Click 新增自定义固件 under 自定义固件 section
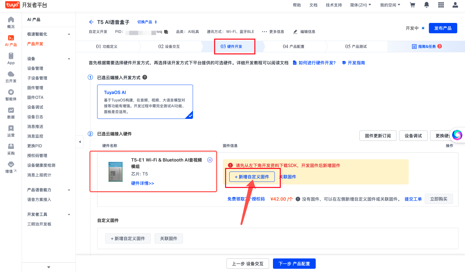Viewport: 465px width, 272px height. pyautogui.click(x=128, y=238)
